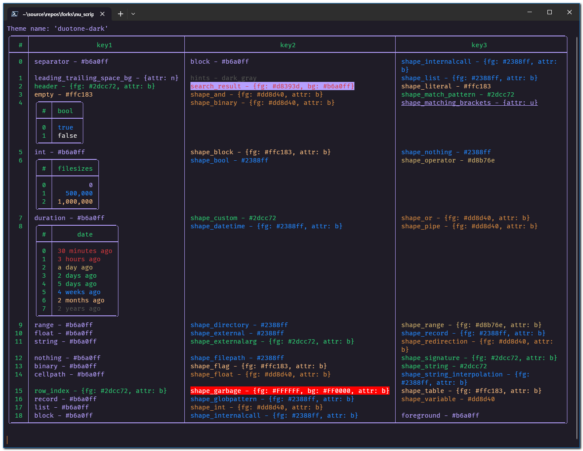Click the shape_flag entry

point(259,366)
